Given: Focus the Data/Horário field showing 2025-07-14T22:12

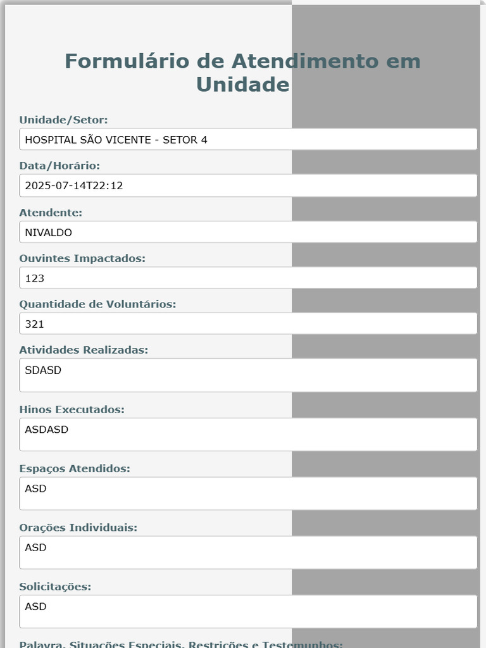Looking at the screenshot, I should [x=248, y=185].
